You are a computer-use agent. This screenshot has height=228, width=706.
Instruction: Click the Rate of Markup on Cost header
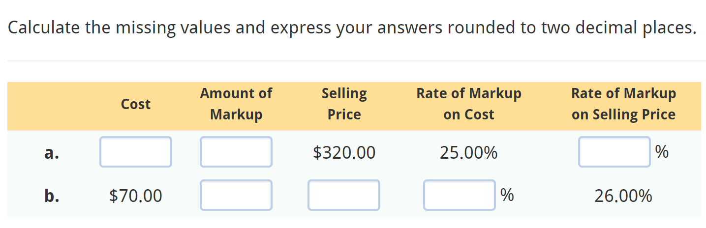tap(469, 104)
